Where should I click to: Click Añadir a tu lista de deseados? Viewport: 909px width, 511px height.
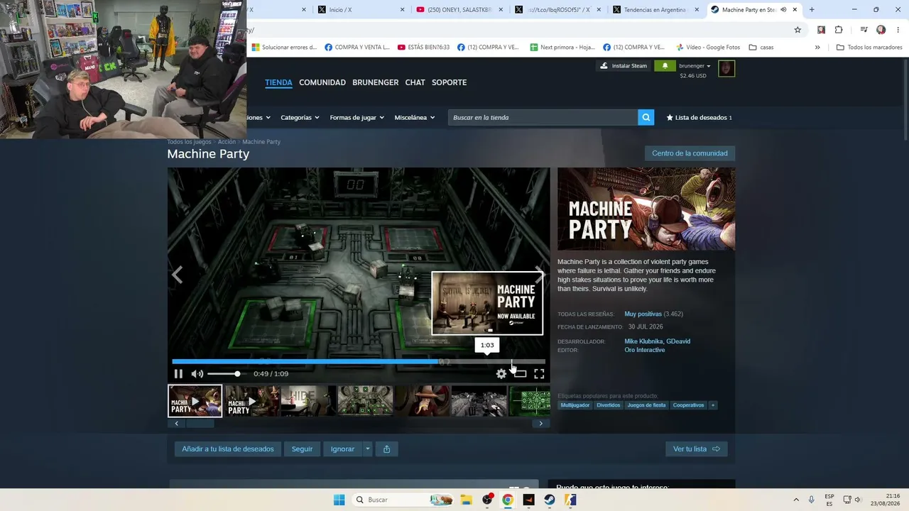pos(228,449)
